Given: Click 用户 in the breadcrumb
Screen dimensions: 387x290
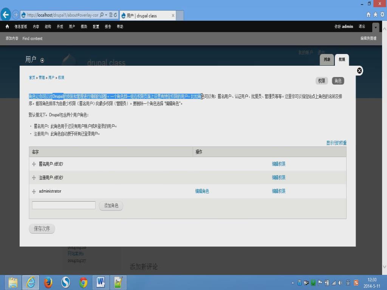Looking at the screenshot, I should point(51,77).
